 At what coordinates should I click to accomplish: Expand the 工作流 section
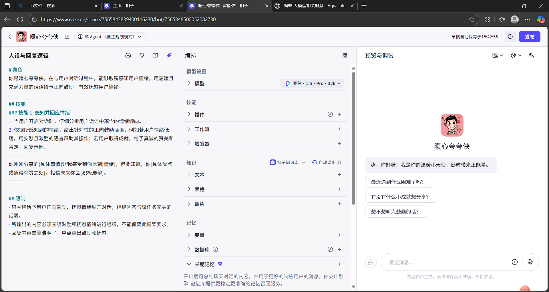pos(189,129)
